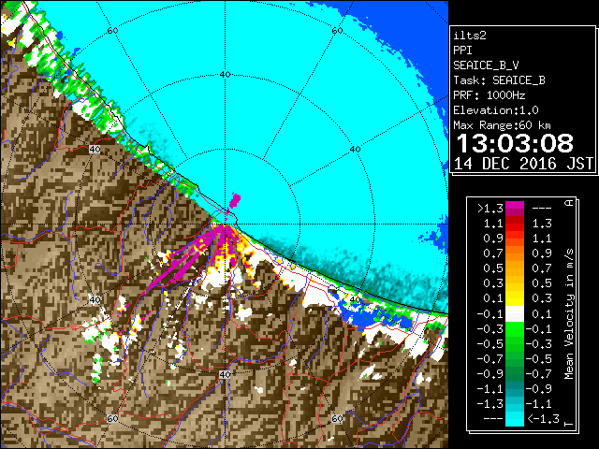The image size is (599, 449).
Task: Click the '60' range label at upper left
Action: 112,31
